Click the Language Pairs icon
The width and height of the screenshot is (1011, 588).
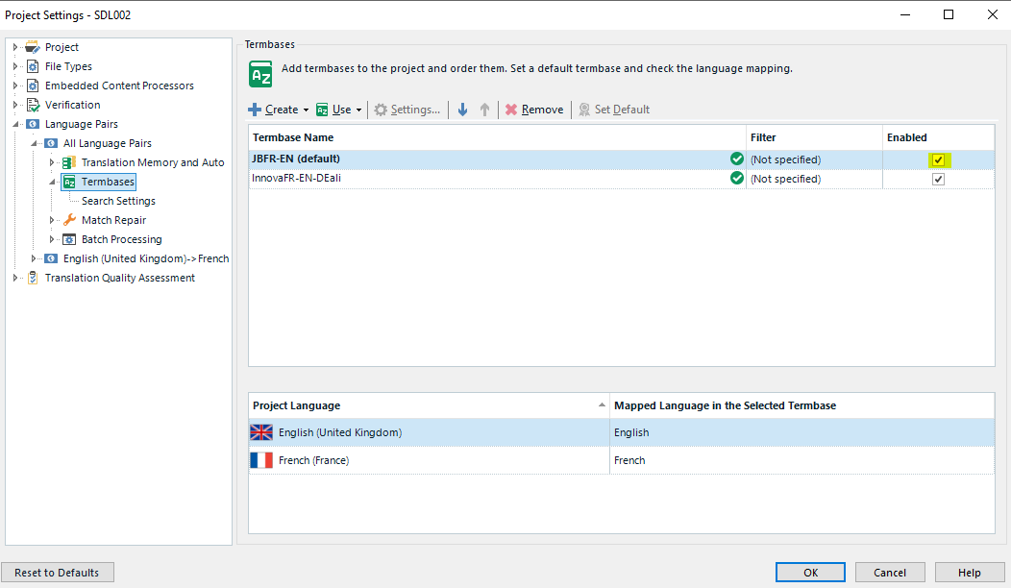click(x=33, y=124)
